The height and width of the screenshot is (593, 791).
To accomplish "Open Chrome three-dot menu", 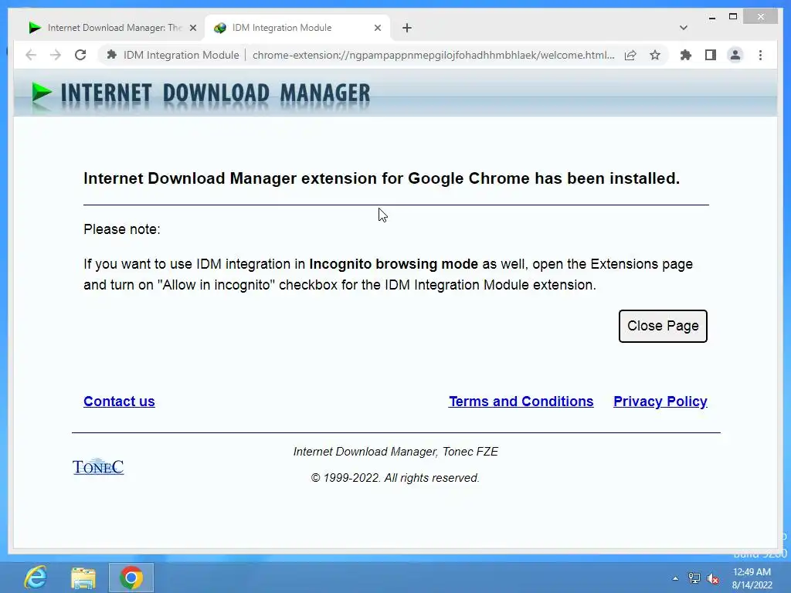I will (x=760, y=55).
